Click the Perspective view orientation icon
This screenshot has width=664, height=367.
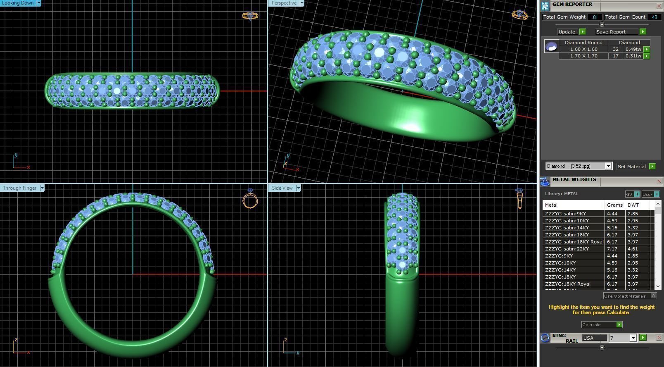click(x=520, y=14)
